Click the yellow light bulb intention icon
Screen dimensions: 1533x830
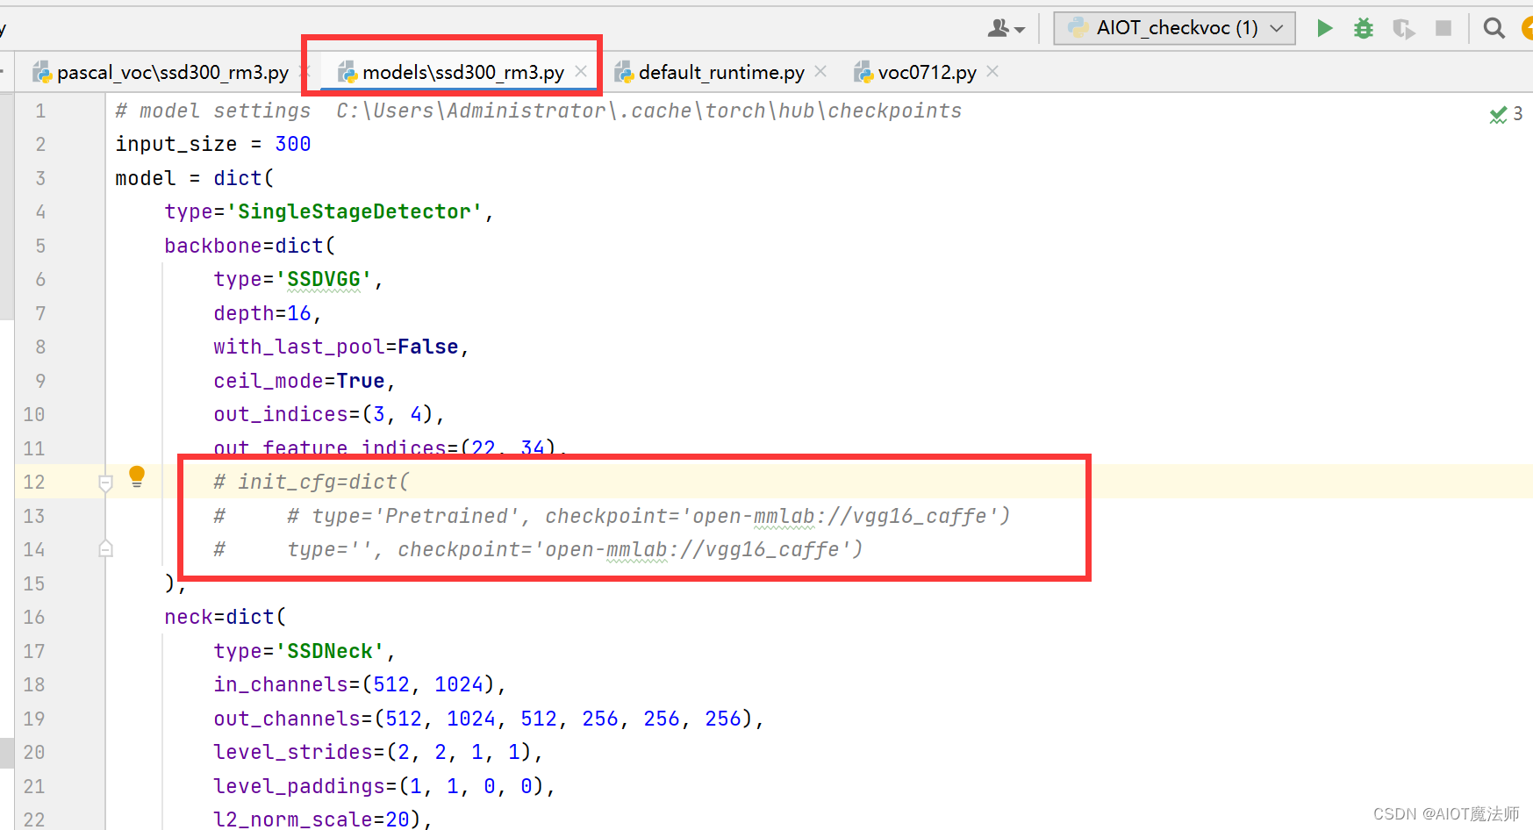point(137,476)
